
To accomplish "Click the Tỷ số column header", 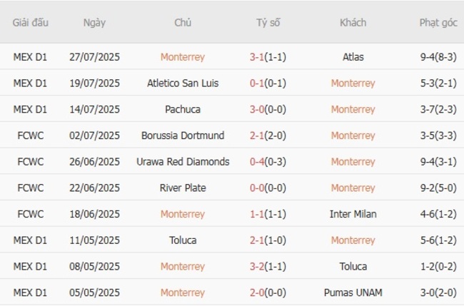I will click(268, 23).
